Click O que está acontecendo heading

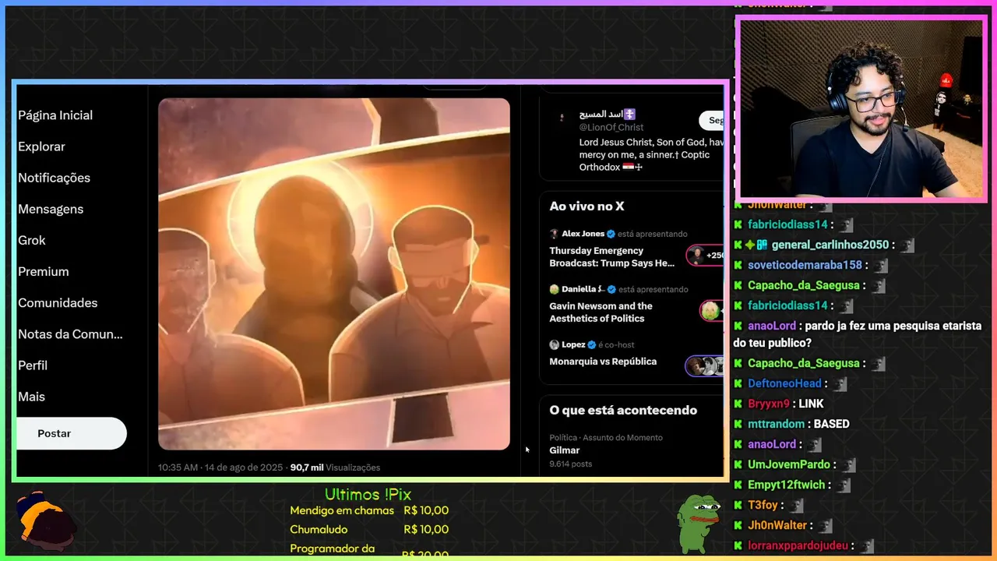click(623, 410)
